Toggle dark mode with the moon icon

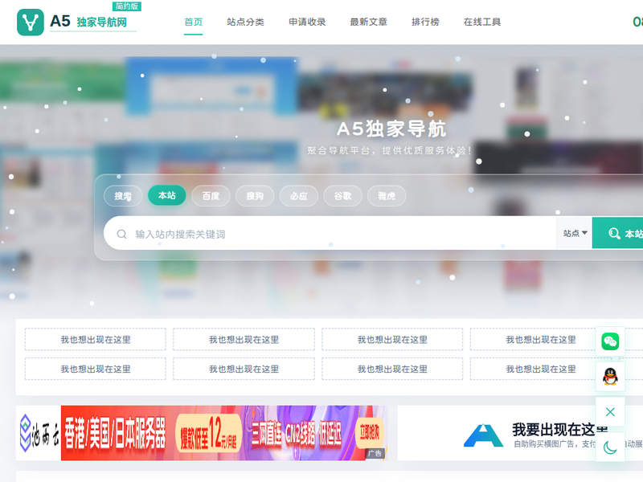[610, 447]
